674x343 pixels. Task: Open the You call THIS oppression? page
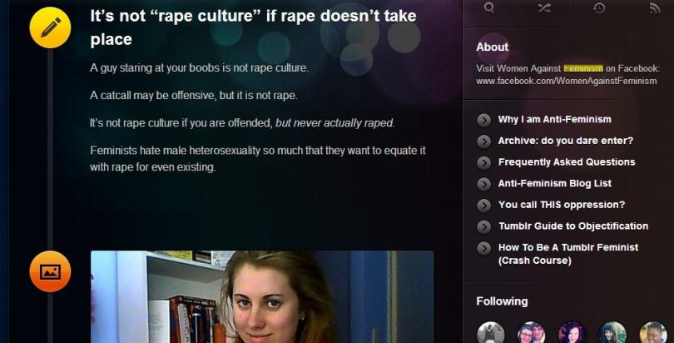[x=562, y=205]
